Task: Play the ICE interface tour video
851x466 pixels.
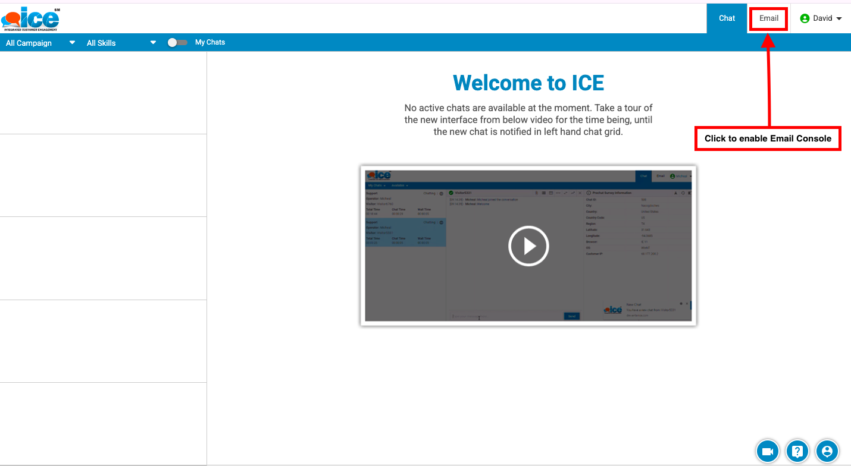Action: click(x=528, y=245)
